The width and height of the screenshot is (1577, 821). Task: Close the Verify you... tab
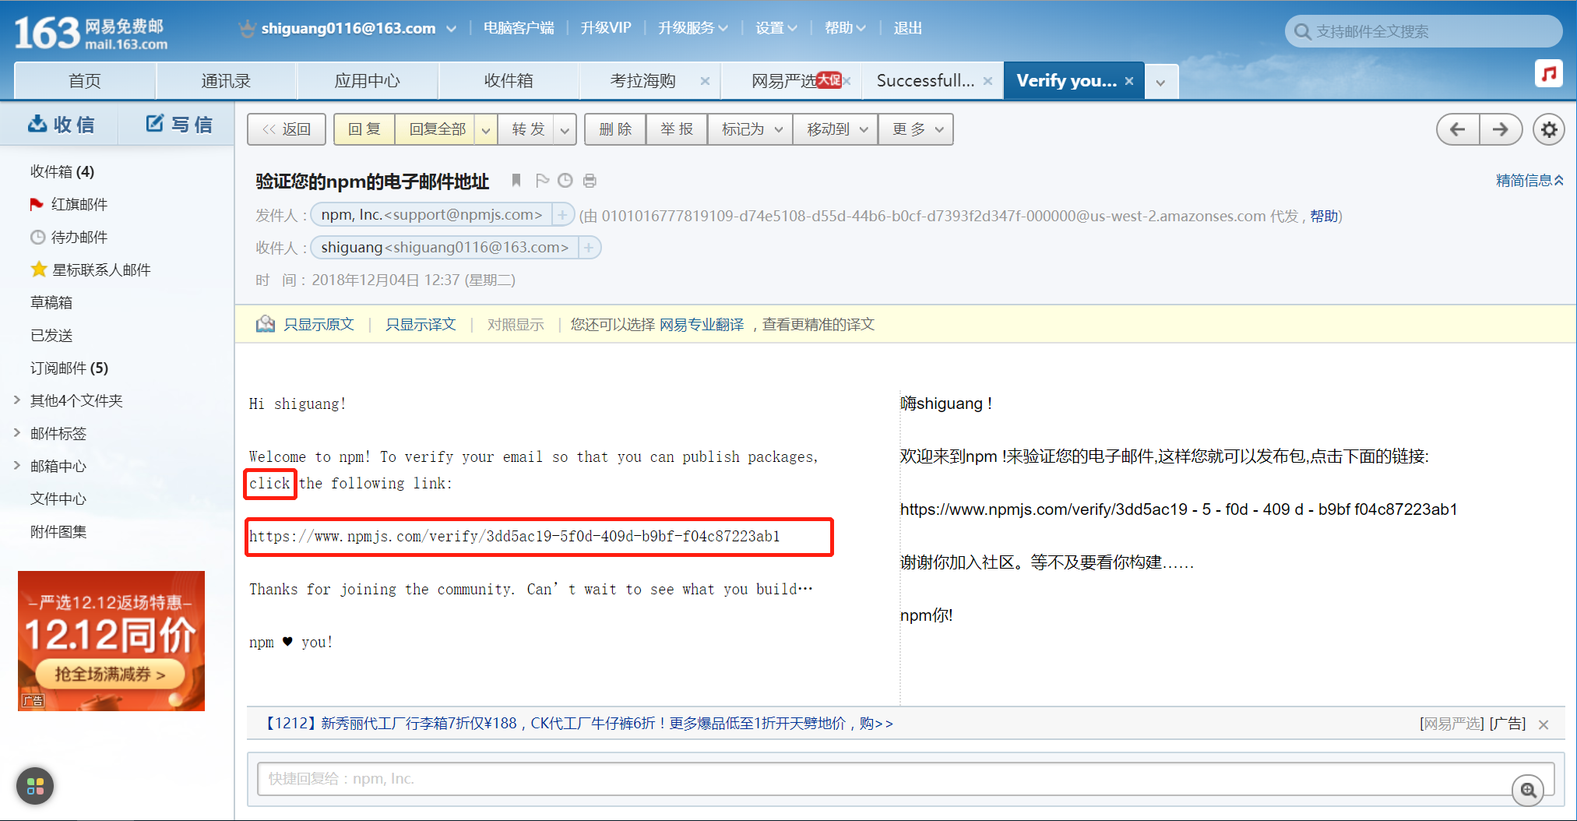(x=1129, y=81)
